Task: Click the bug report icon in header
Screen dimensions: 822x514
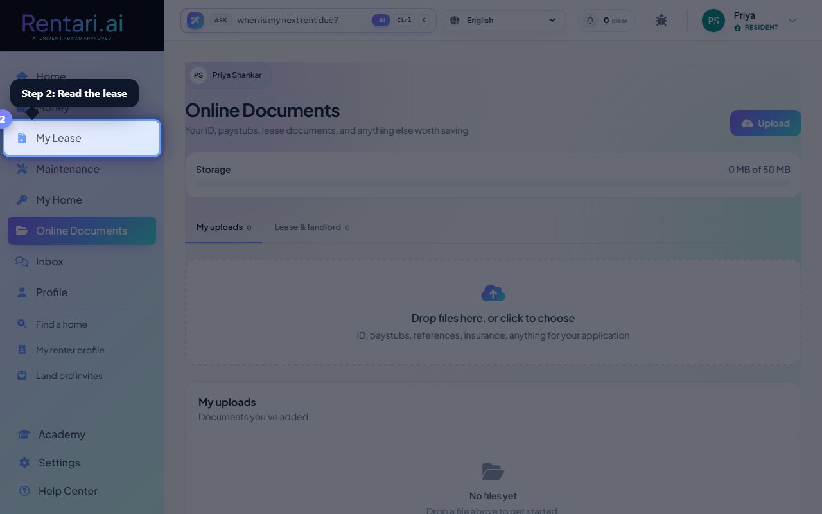Action: click(x=661, y=21)
